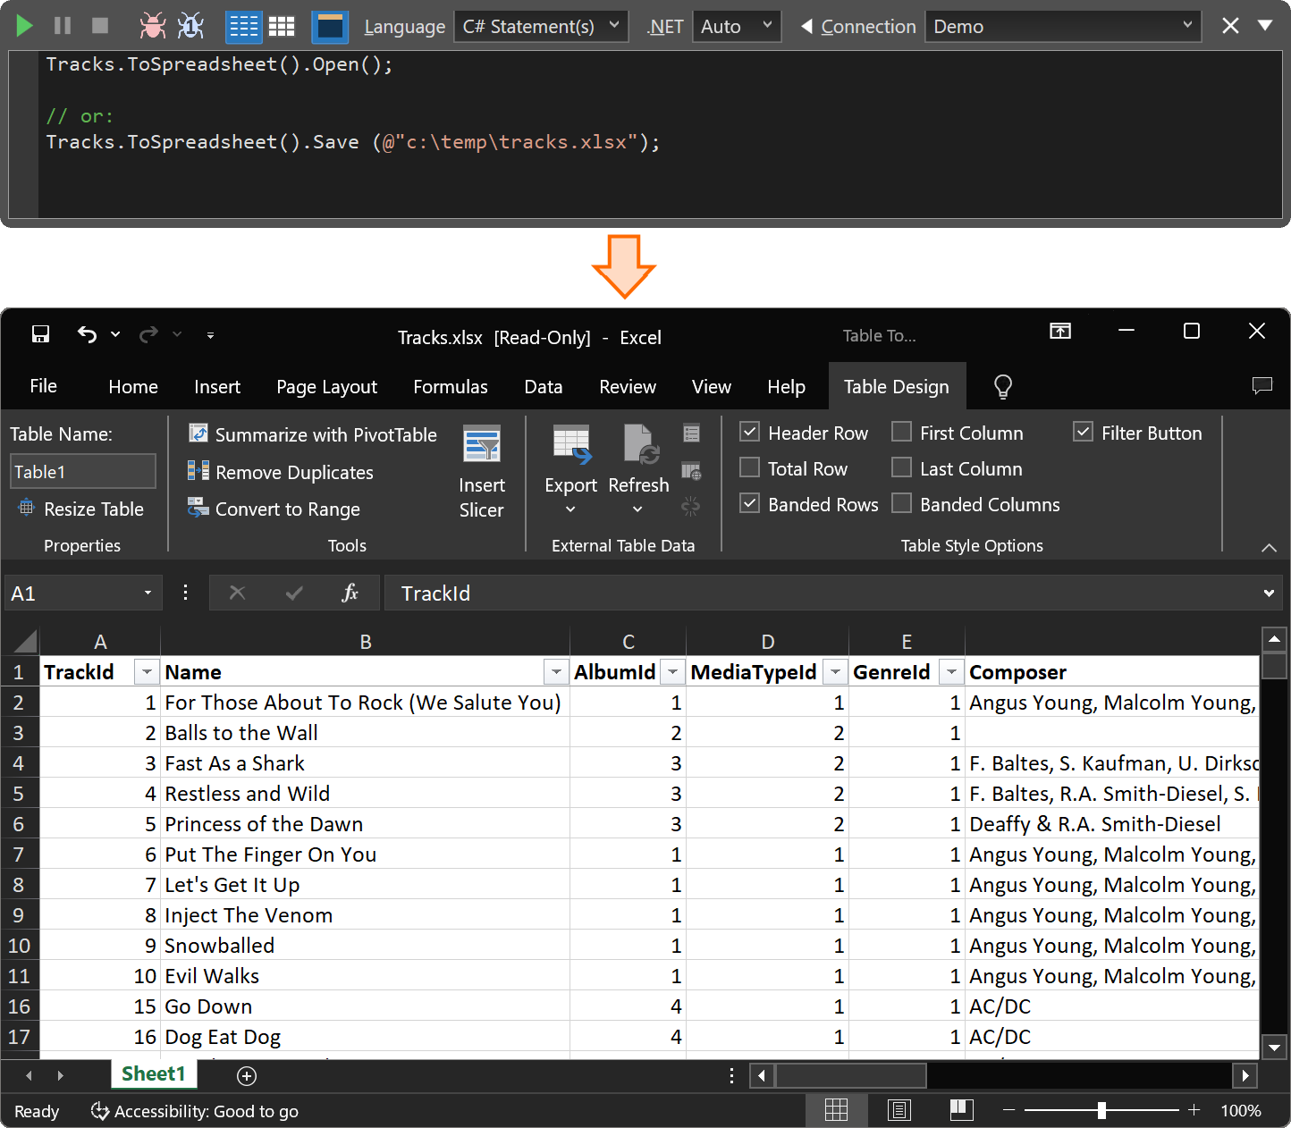Close the LINQPad query tab with X
Screen dimensions: 1291x1128
click(1230, 26)
